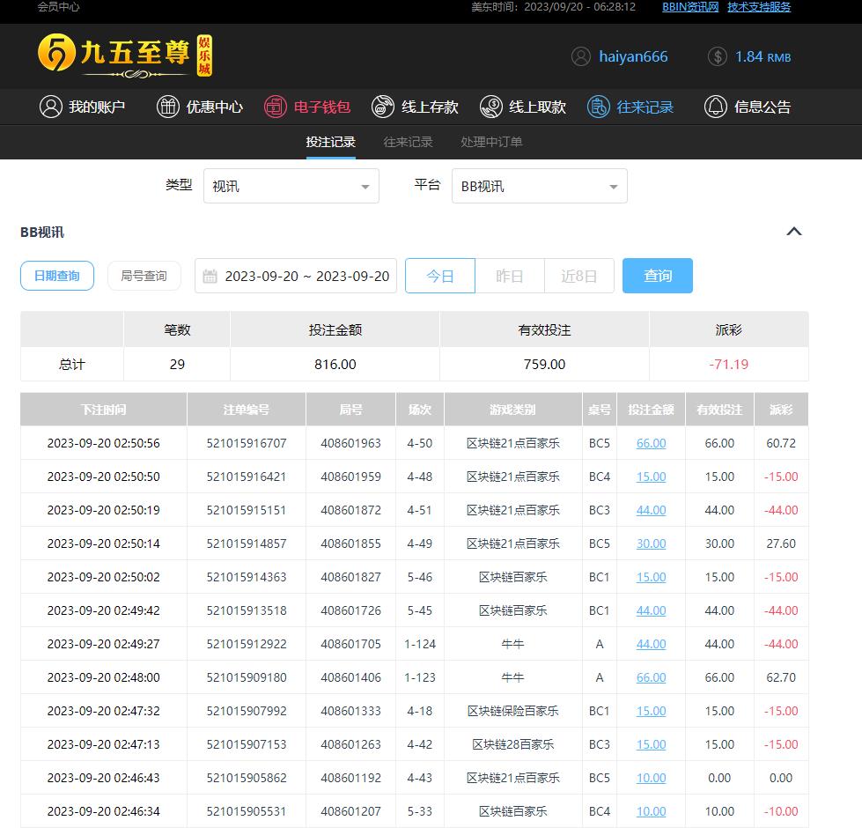This screenshot has height=828, width=862.
Task: Click the profile avatar beside haiyan666
Action: click(580, 56)
